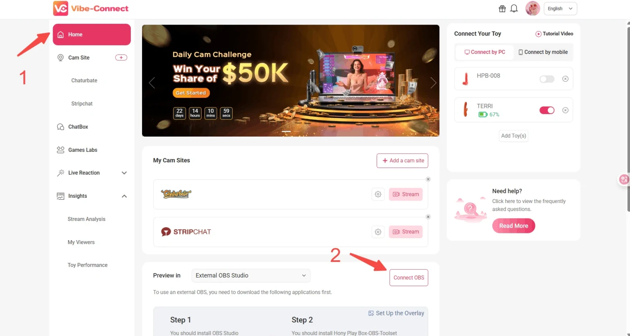The width and height of the screenshot is (630, 336).
Task: Click the Add a cam site button
Action: [x=403, y=160]
